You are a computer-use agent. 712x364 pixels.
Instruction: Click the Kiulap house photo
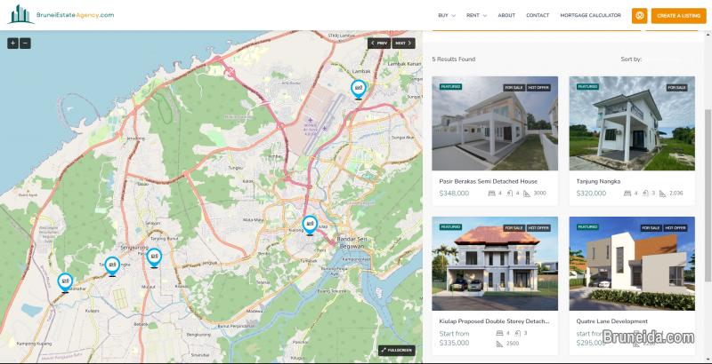[495, 264]
